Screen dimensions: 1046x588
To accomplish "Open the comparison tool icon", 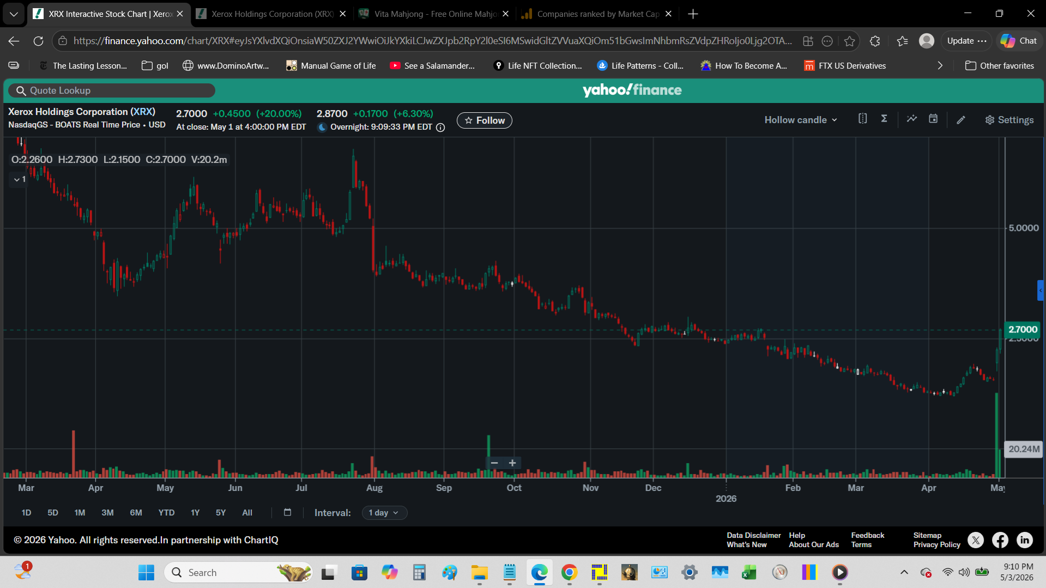I will pos(862,119).
